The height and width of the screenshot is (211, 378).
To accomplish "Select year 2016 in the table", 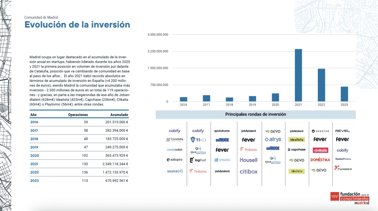I will tap(34, 122).
